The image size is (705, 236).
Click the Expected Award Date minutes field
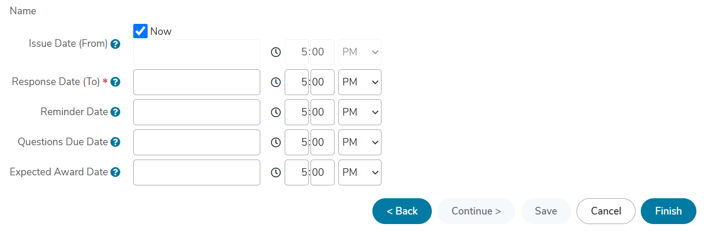[323, 172]
